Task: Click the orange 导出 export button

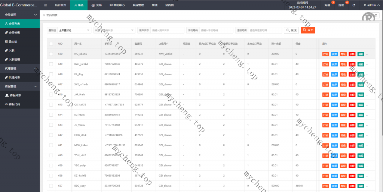Action: (x=308, y=30)
